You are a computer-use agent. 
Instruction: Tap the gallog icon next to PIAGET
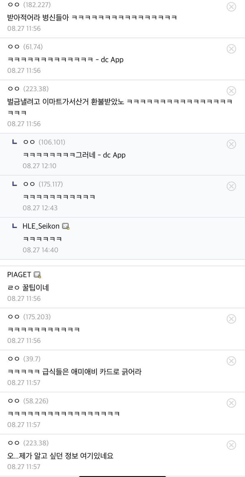37,275
